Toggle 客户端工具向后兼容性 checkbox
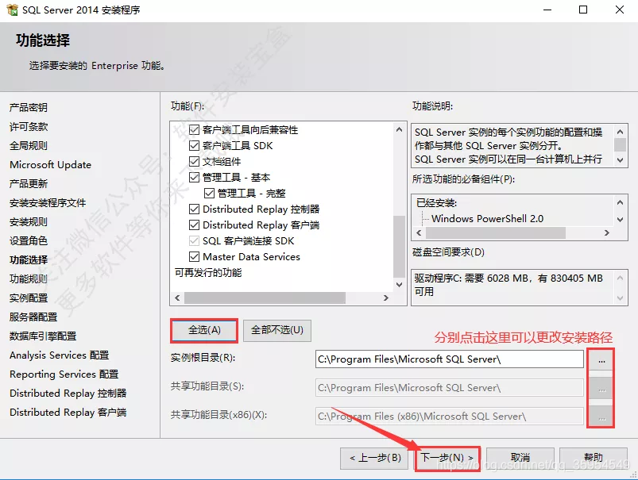 click(195, 130)
